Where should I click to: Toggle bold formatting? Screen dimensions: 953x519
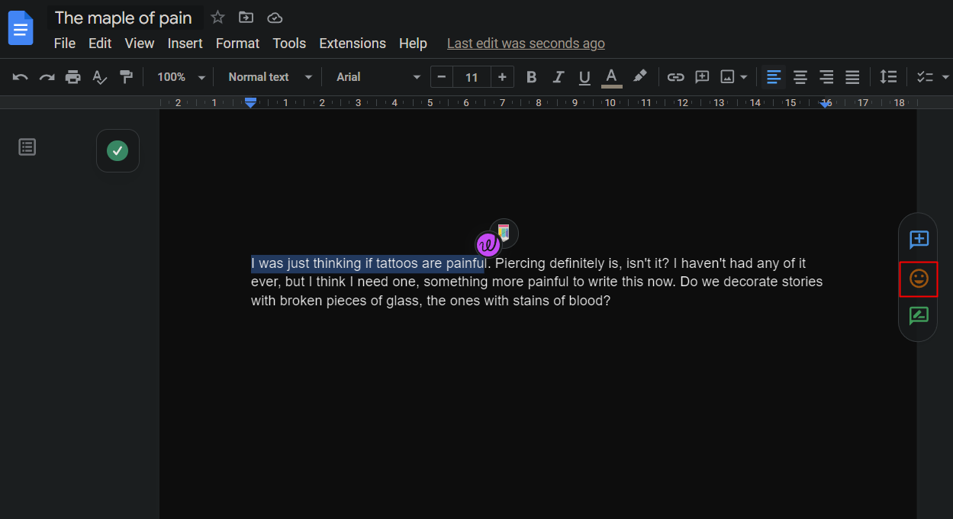point(532,77)
